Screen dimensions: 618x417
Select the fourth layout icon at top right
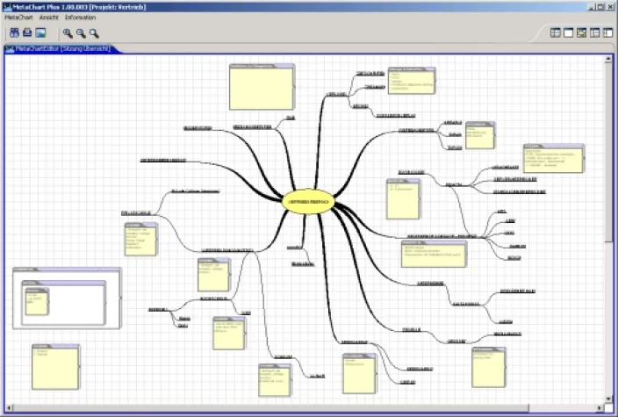pyautogui.click(x=594, y=33)
